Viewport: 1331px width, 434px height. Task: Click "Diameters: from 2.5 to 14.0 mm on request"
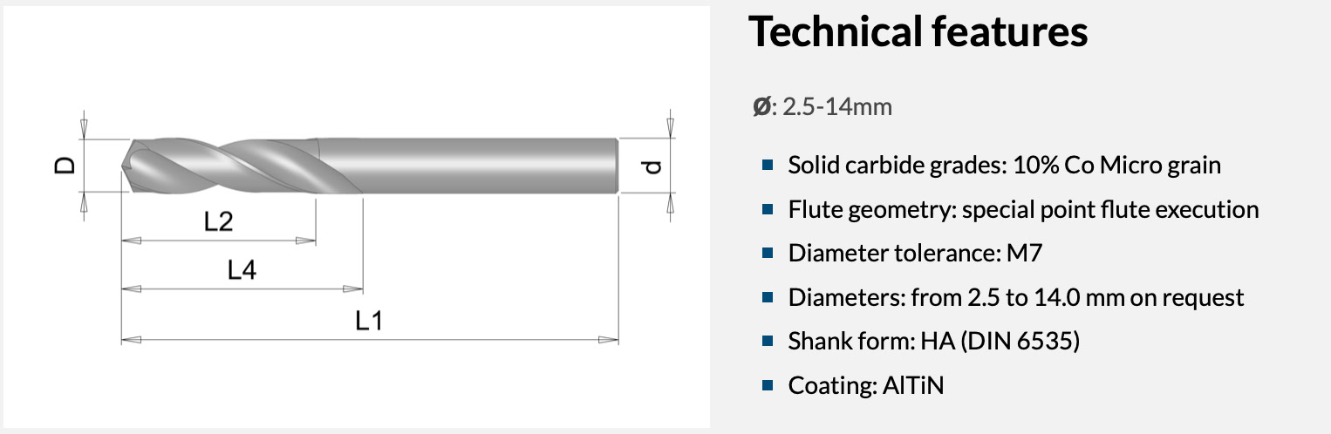click(1015, 298)
